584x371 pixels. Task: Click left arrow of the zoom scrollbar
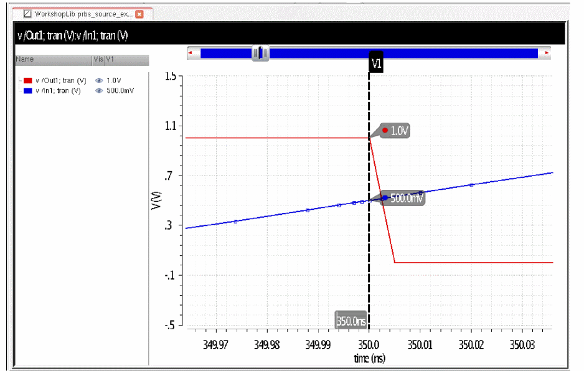(190, 53)
